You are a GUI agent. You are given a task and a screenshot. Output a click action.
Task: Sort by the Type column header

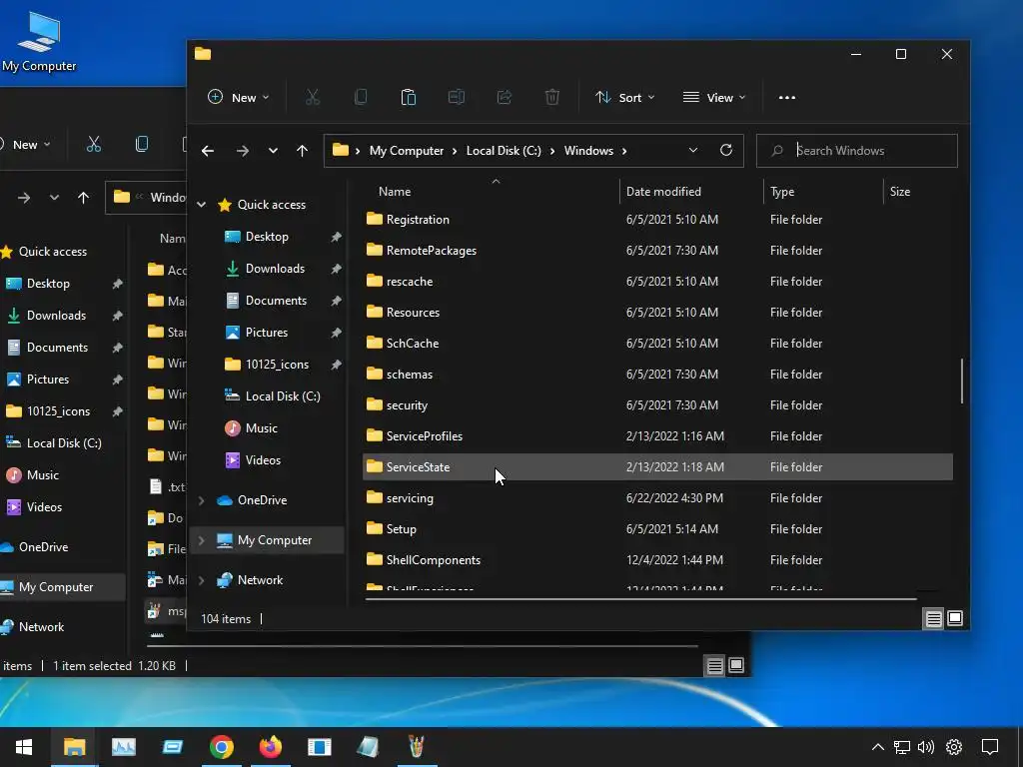781,191
